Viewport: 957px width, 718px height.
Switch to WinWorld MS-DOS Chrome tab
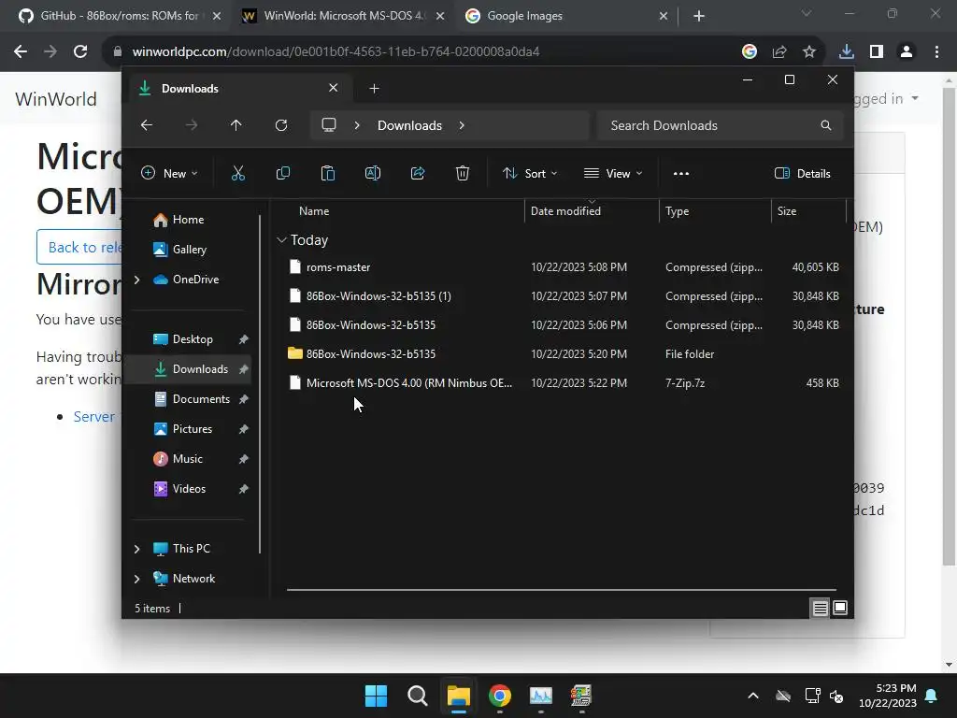point(344,16)
